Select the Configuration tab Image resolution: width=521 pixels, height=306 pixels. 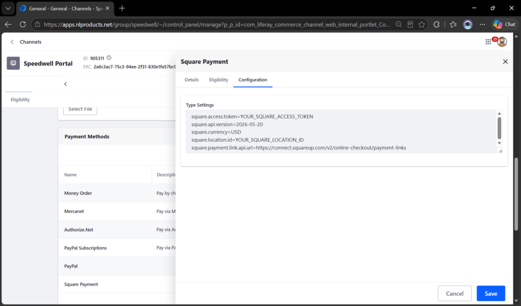coord(252,80)
